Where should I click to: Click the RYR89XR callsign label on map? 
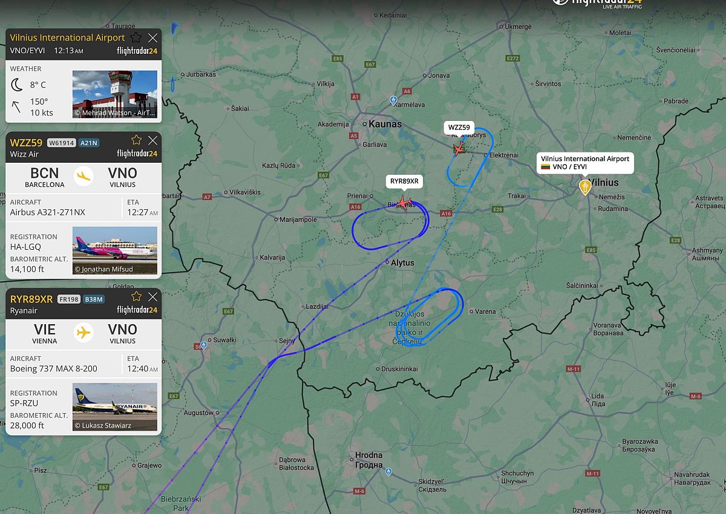[x=404, y=181]
